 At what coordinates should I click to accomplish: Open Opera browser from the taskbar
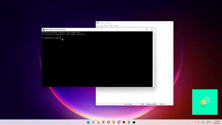109,122
